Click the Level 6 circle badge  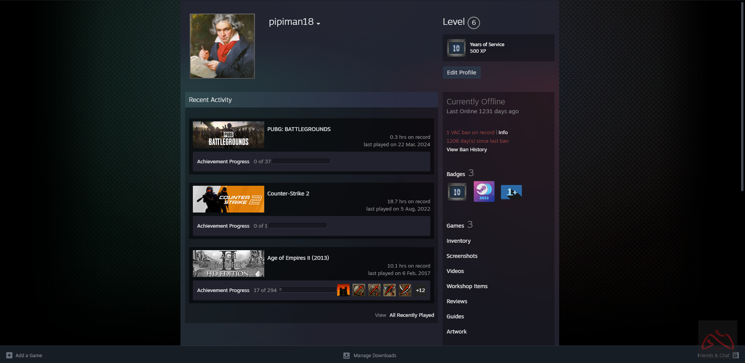(473, 22)
